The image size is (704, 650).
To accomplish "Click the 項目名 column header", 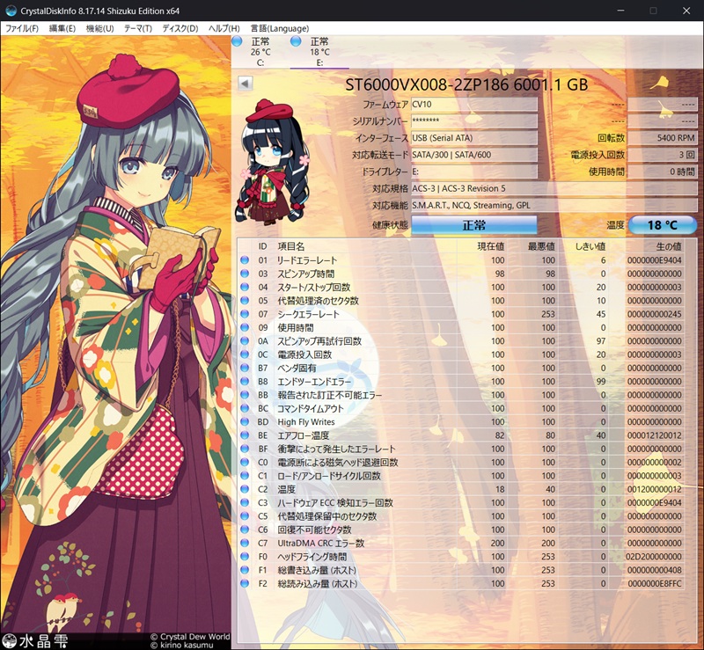I will coord(291,246).
